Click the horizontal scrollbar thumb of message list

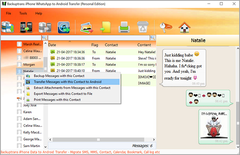[x=98, y=140]
